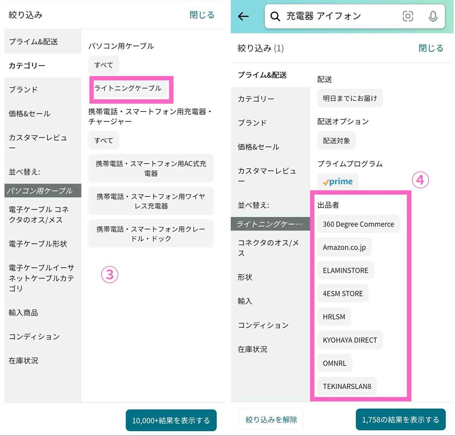Open 価格&セール tab in left panel

43,113
